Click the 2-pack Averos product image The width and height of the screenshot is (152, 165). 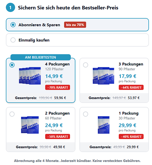[x=30, y=125]
